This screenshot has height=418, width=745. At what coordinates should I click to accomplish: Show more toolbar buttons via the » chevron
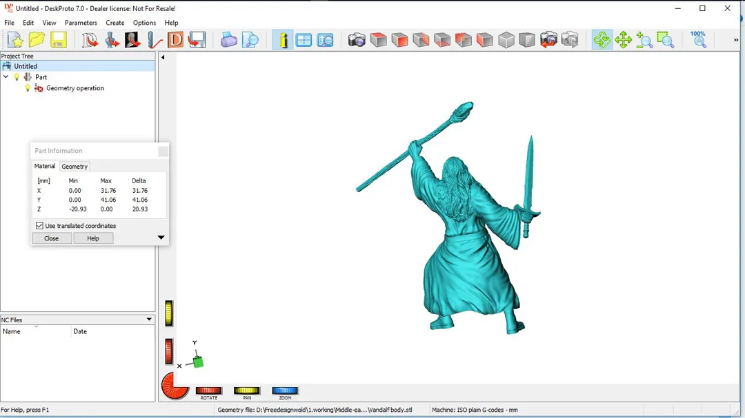[736, 40]
